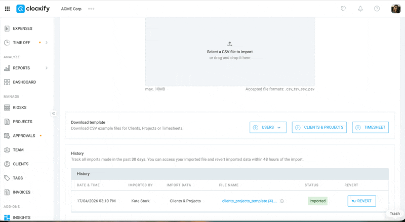Navigate to the Dashboard page
Image resolution: width=405 pixels, height=222 pixels.
[24, 82]
